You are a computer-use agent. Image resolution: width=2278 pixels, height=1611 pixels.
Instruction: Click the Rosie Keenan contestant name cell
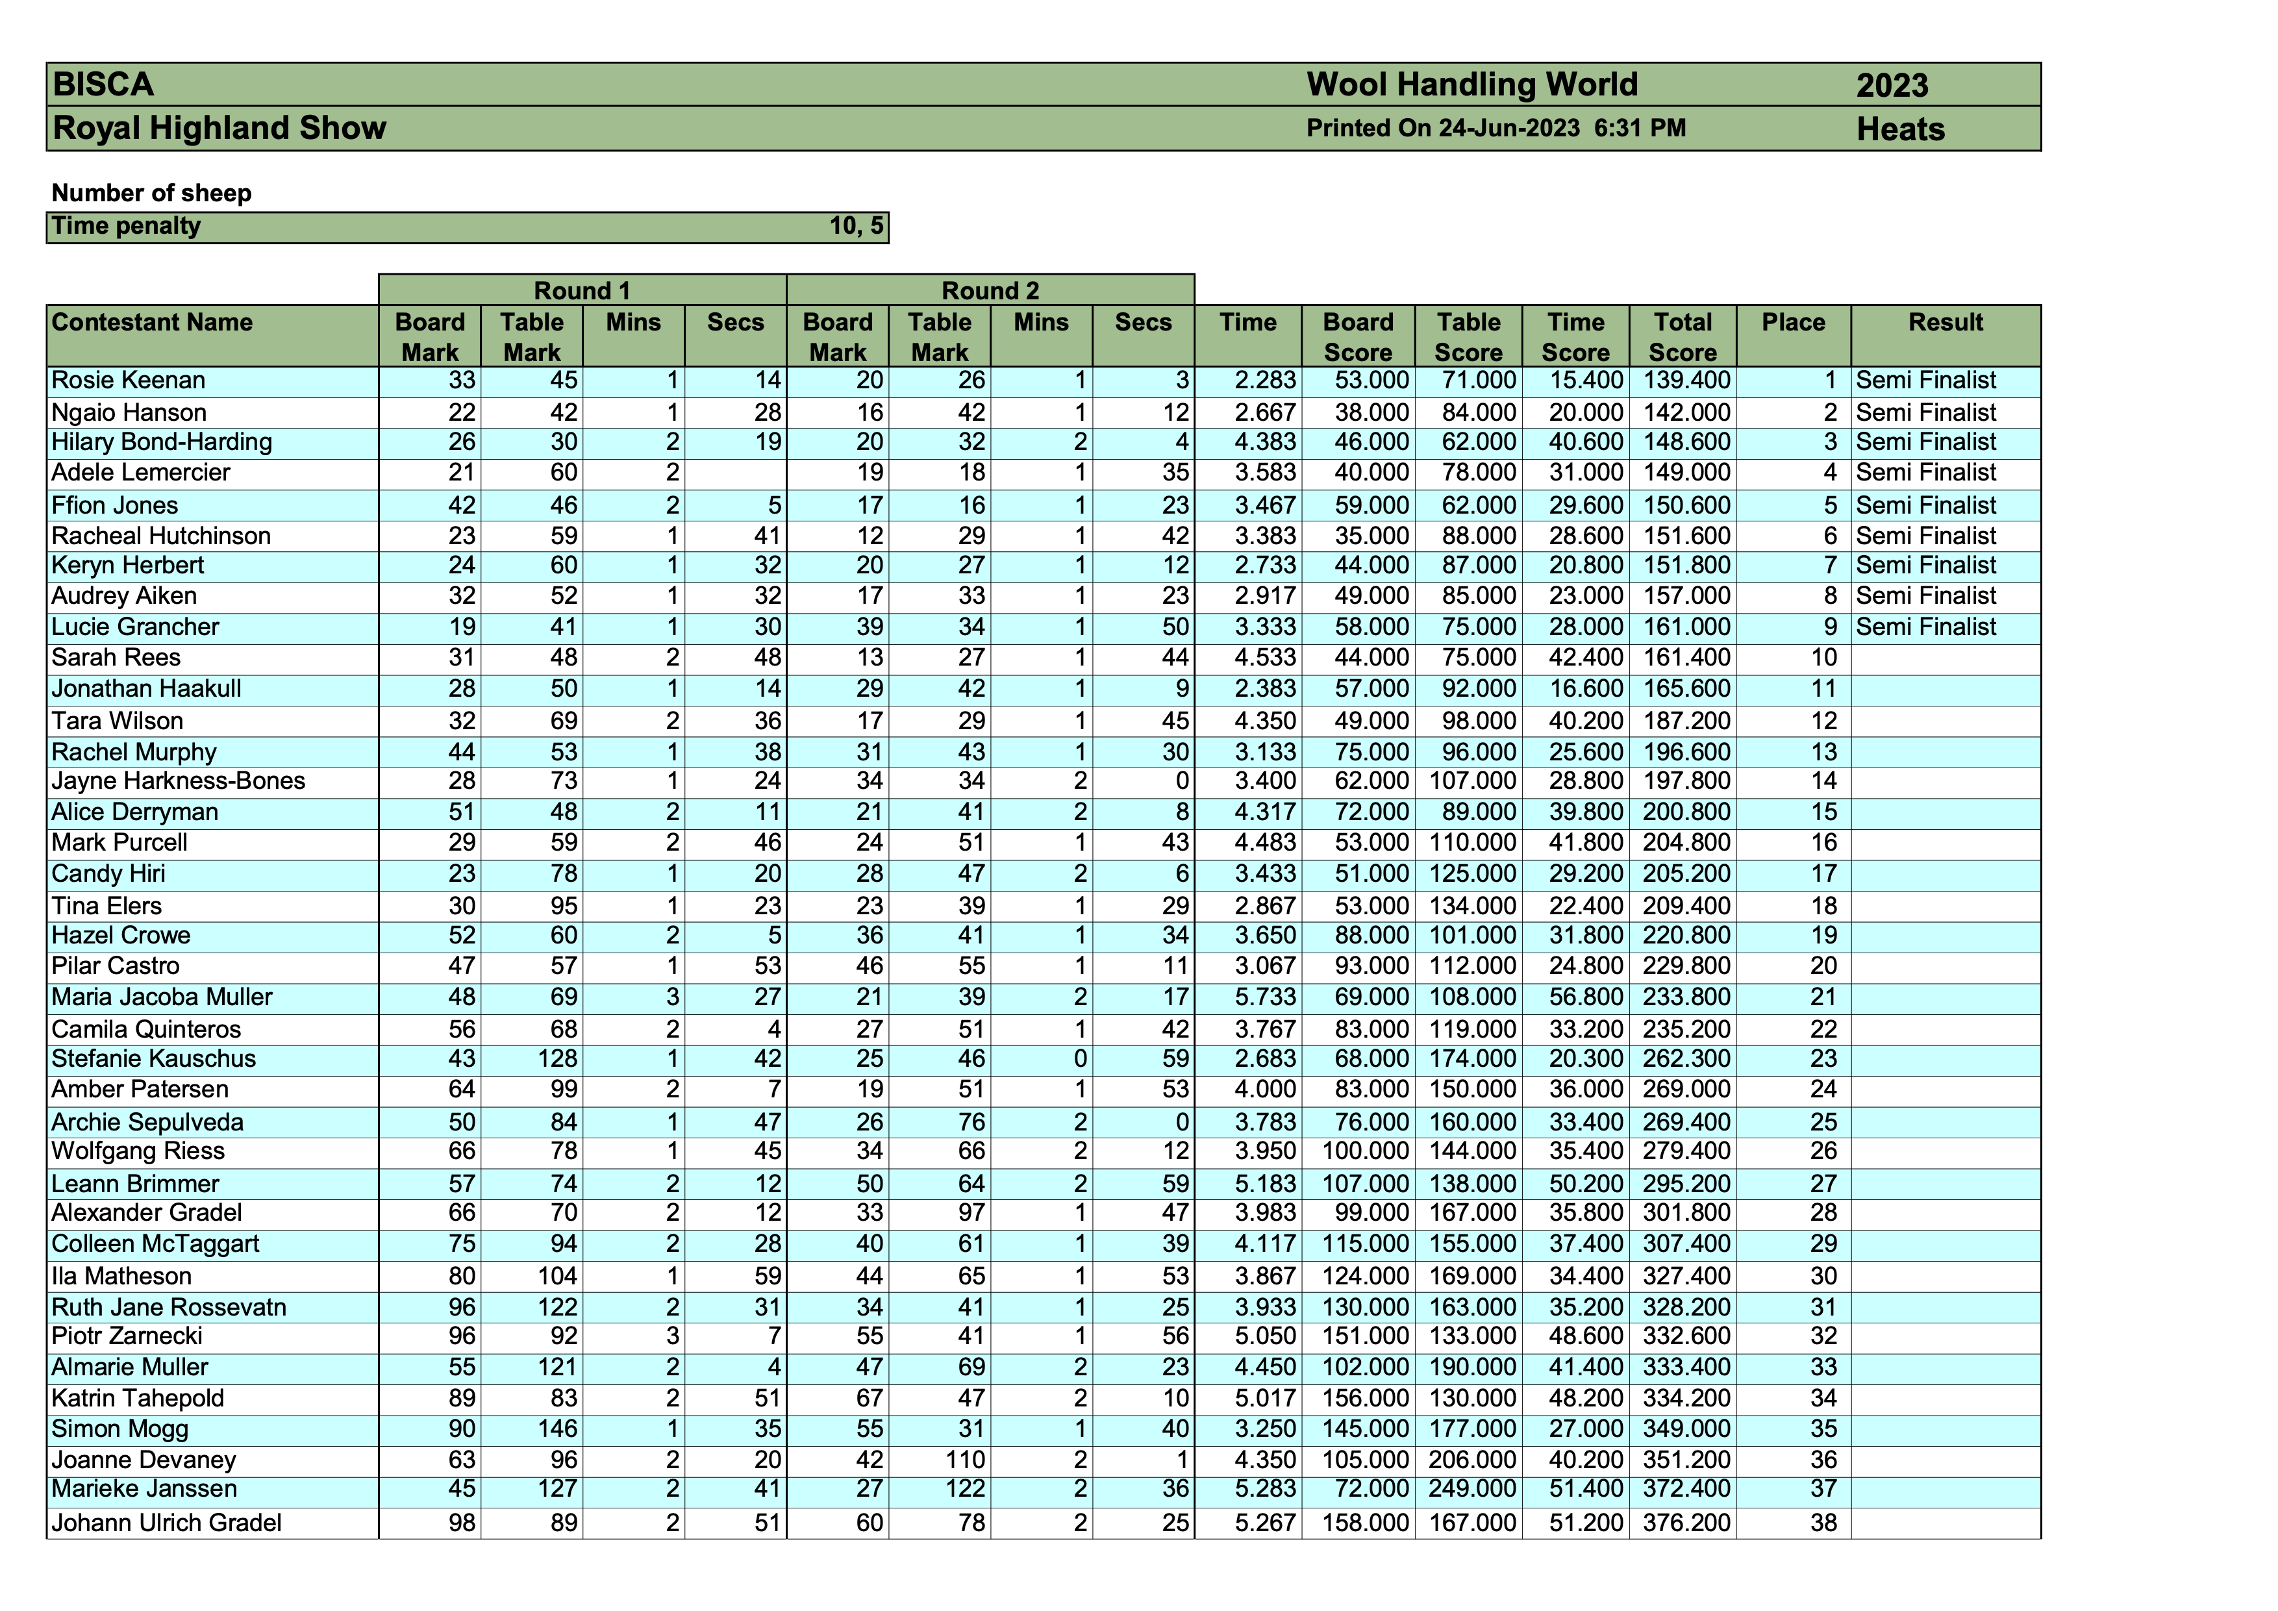[128, 381]
